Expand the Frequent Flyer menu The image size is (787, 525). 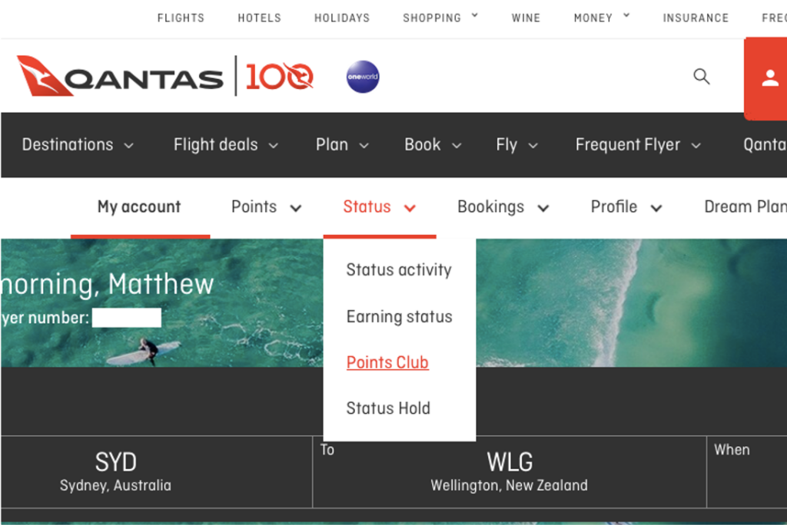pos(629,145)
